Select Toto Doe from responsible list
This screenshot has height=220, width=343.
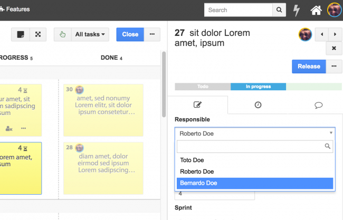(255, 160)
